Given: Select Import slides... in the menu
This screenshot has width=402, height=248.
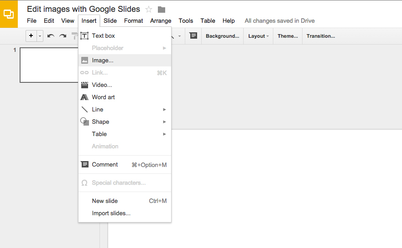Looking at the screenshot, I should [x=125, y=213].
